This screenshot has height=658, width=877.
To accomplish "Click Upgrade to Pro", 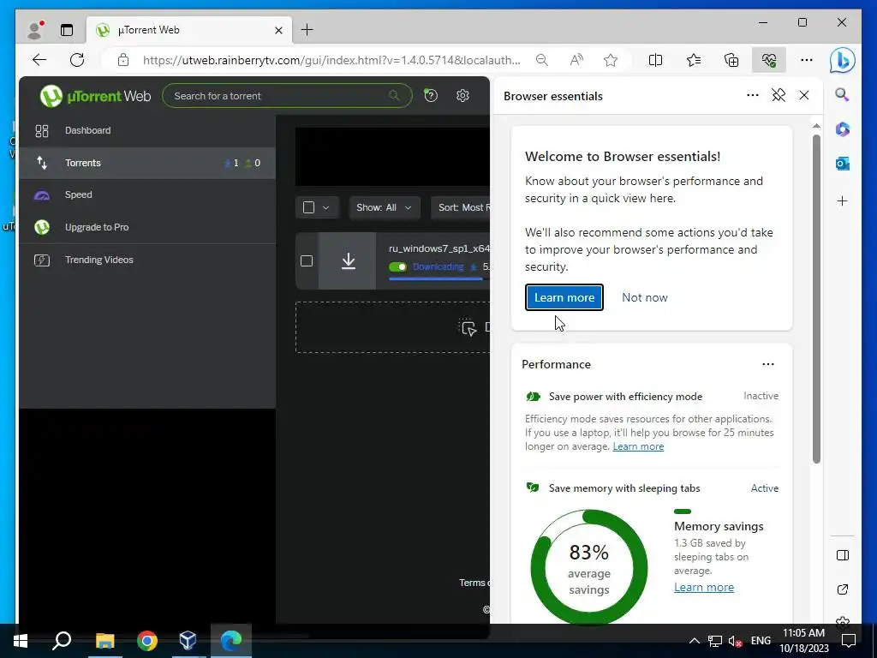I will click(x=147, y=227).
